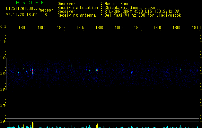The width and height of the screenshot is (202, 128).
Task: Select the 3el Yagi antenna description
Action: pyautogui.click(x=143, y=15)
